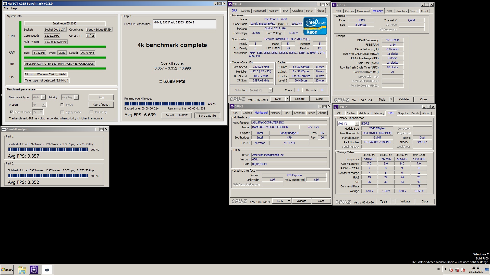
Task: Open Windows Explorer from the taskbar
Action: (x=22, y=270)
